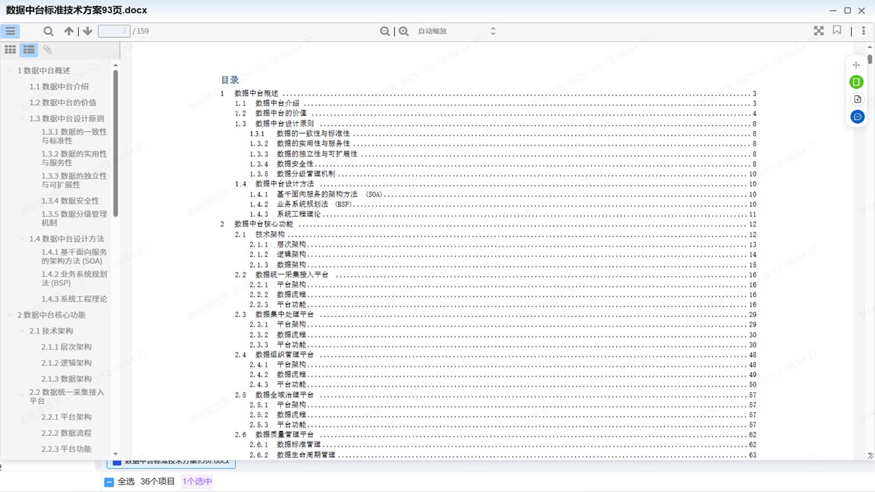Screen dimensions: 875x492
Task: Click the bookmark icon in toolbar
Action: [837, 30]
